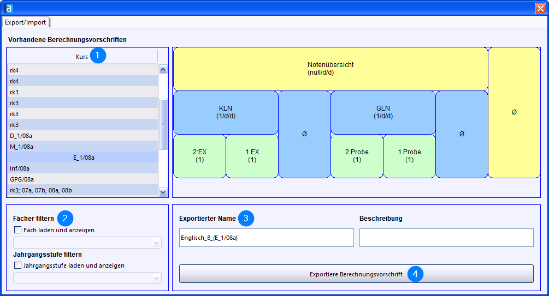Open the Jahrgangsstufe filtern dropdown
This screenshot has width=549, height=296.
[x=87, y=278]
